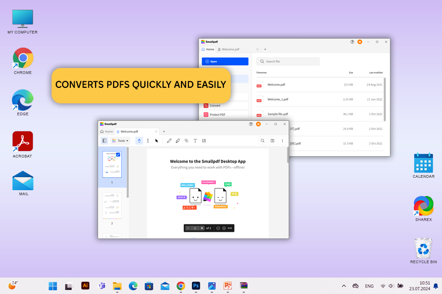Select the page 1 thumbnail

112,164
